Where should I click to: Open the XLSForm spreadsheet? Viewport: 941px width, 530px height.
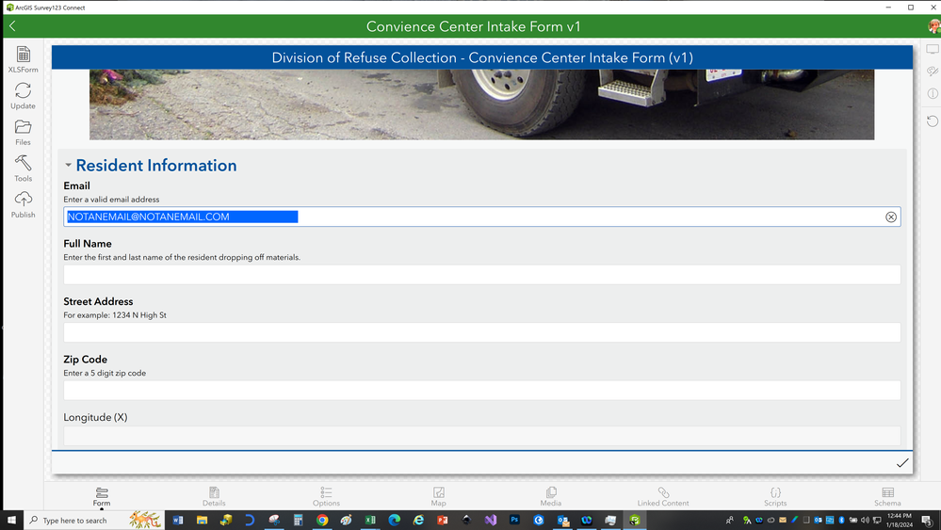click(23, 59)
